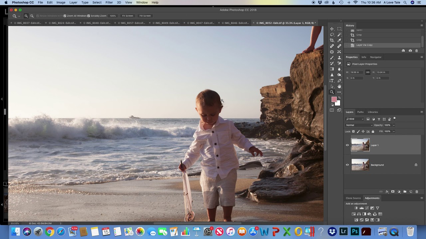Delete layer with trash icon
The image size is (426, 239).
[x=416, y=192]
